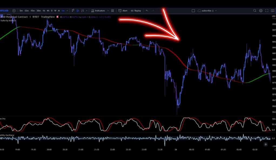Viewport: 276px width, 160px height.
Task: Expand the timeframe list dropdown arrow
Action: [x=67, y=11]
